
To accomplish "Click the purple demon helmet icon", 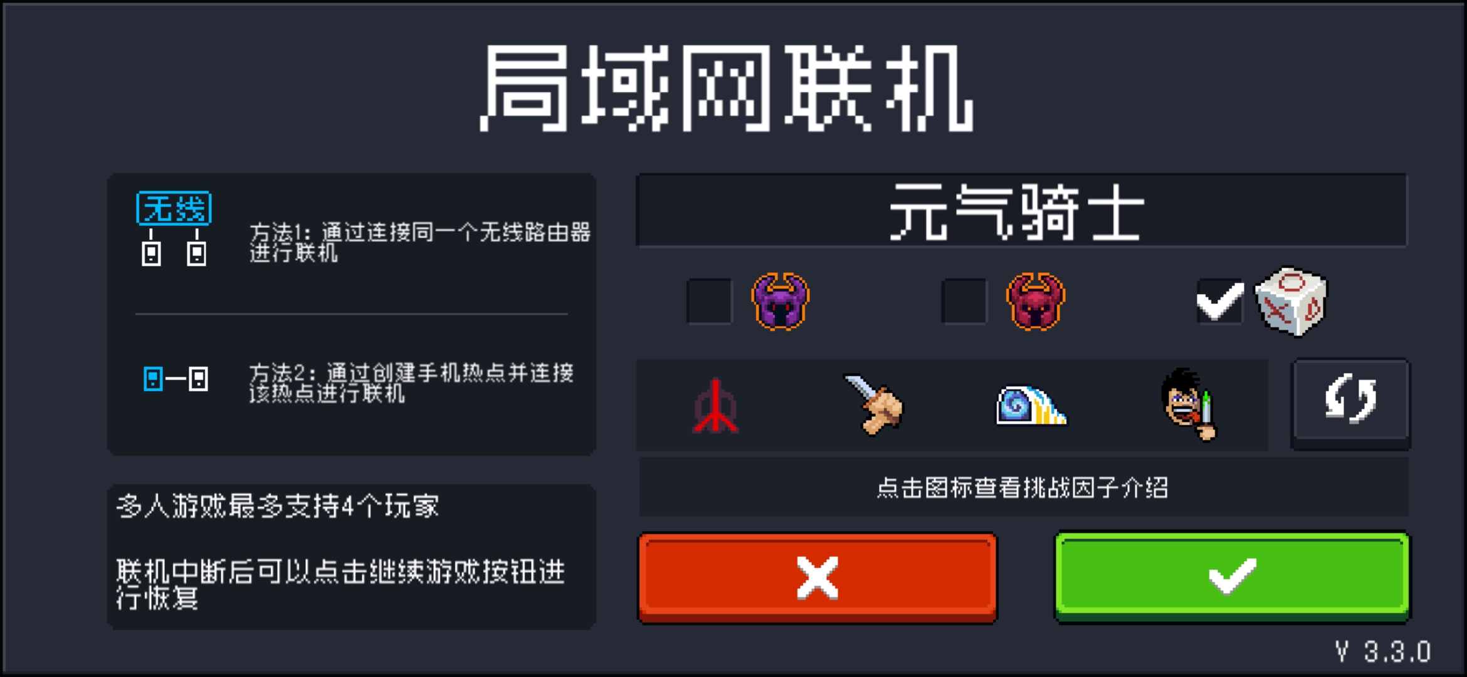I will [780, 302].
